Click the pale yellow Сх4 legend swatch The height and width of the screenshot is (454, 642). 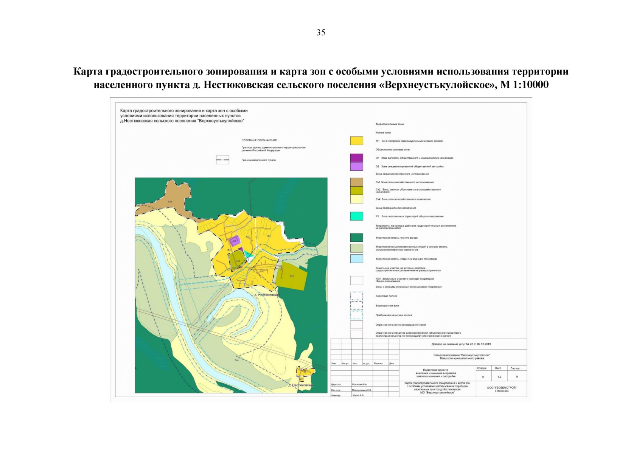[x=356, y=199]
